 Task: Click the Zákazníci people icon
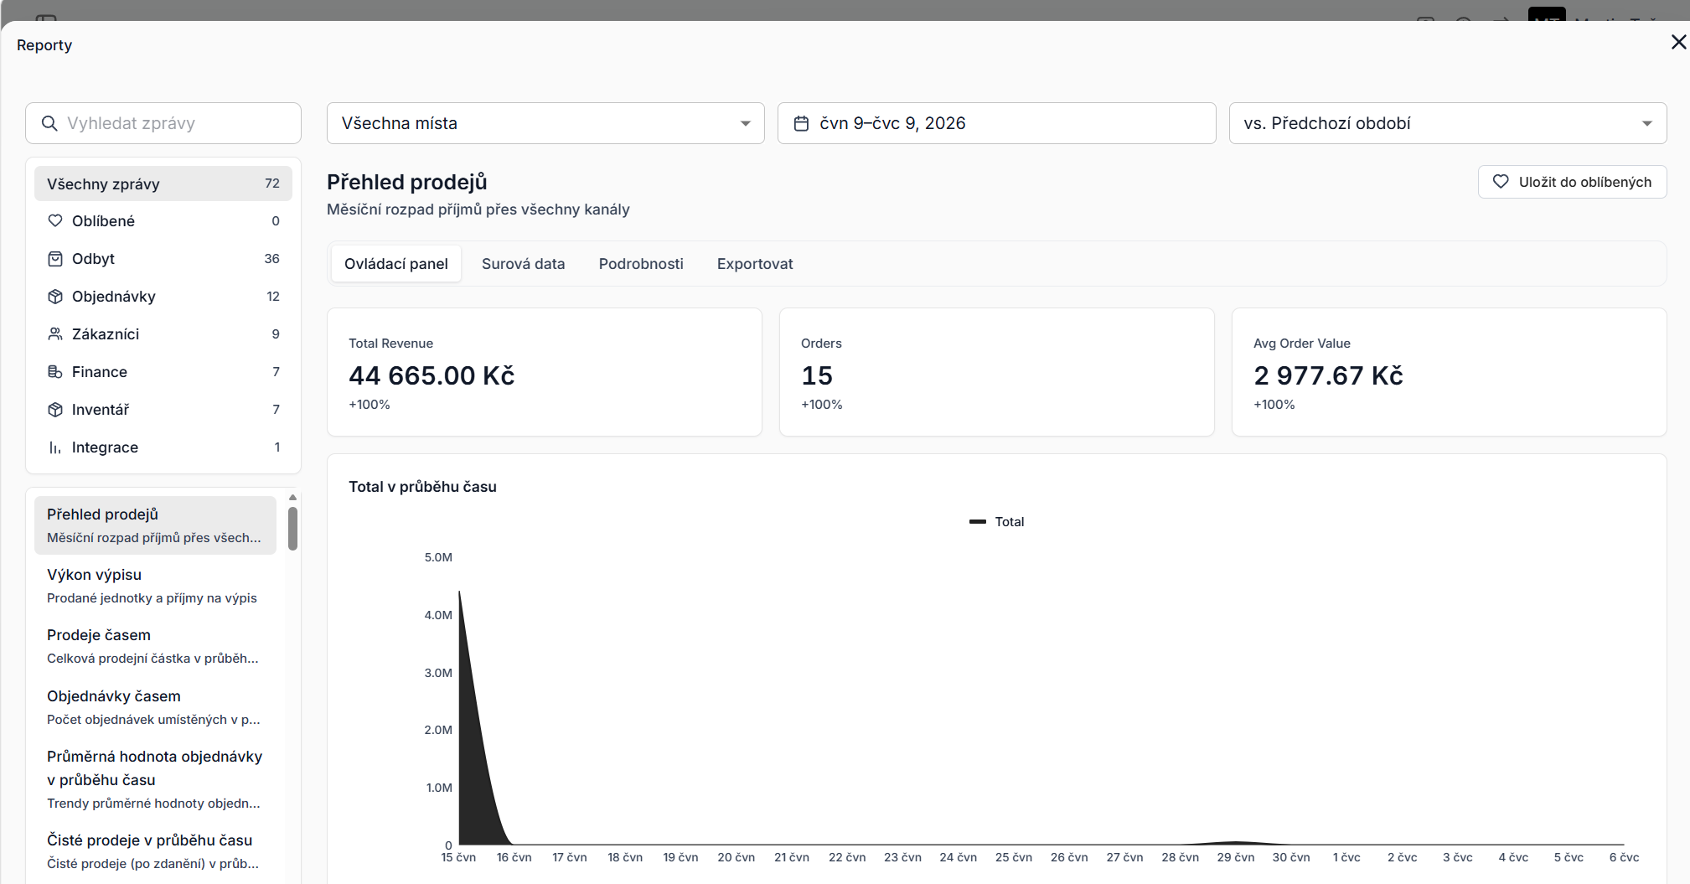[x=55, y=334]
